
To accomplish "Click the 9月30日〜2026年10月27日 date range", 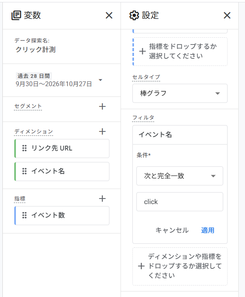I will coord(54,84).
